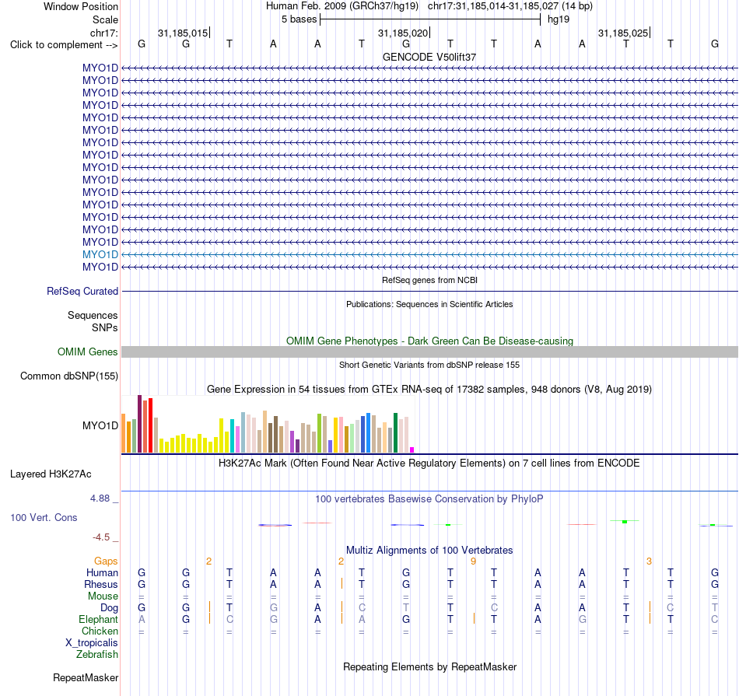Click 'RefSeq genes from NCBI' track title

(429, 280)
